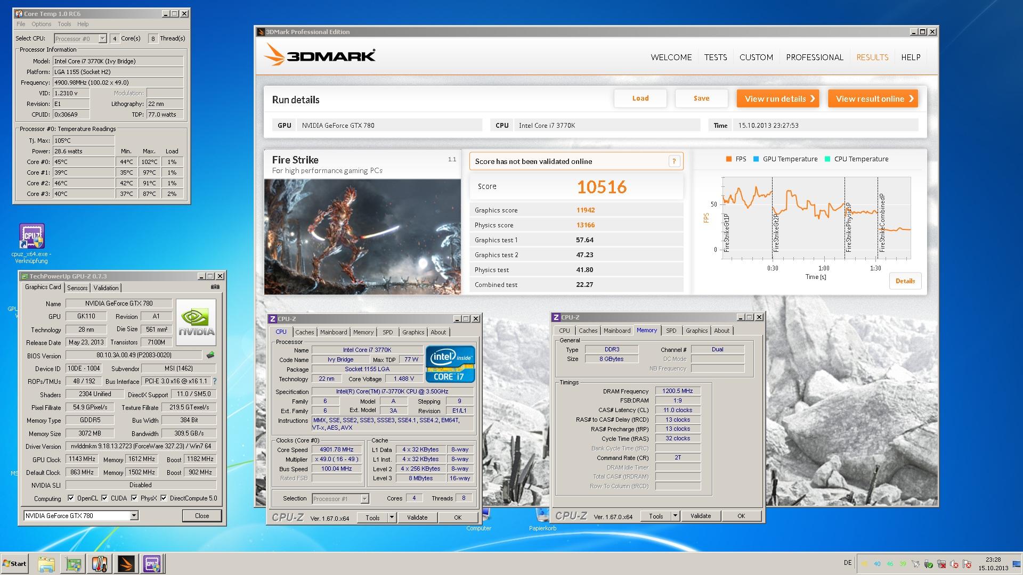This screenshot has width=1023, height=575.
Task: Click the FPS orange legend swatch
Action: tap(728, 159)
